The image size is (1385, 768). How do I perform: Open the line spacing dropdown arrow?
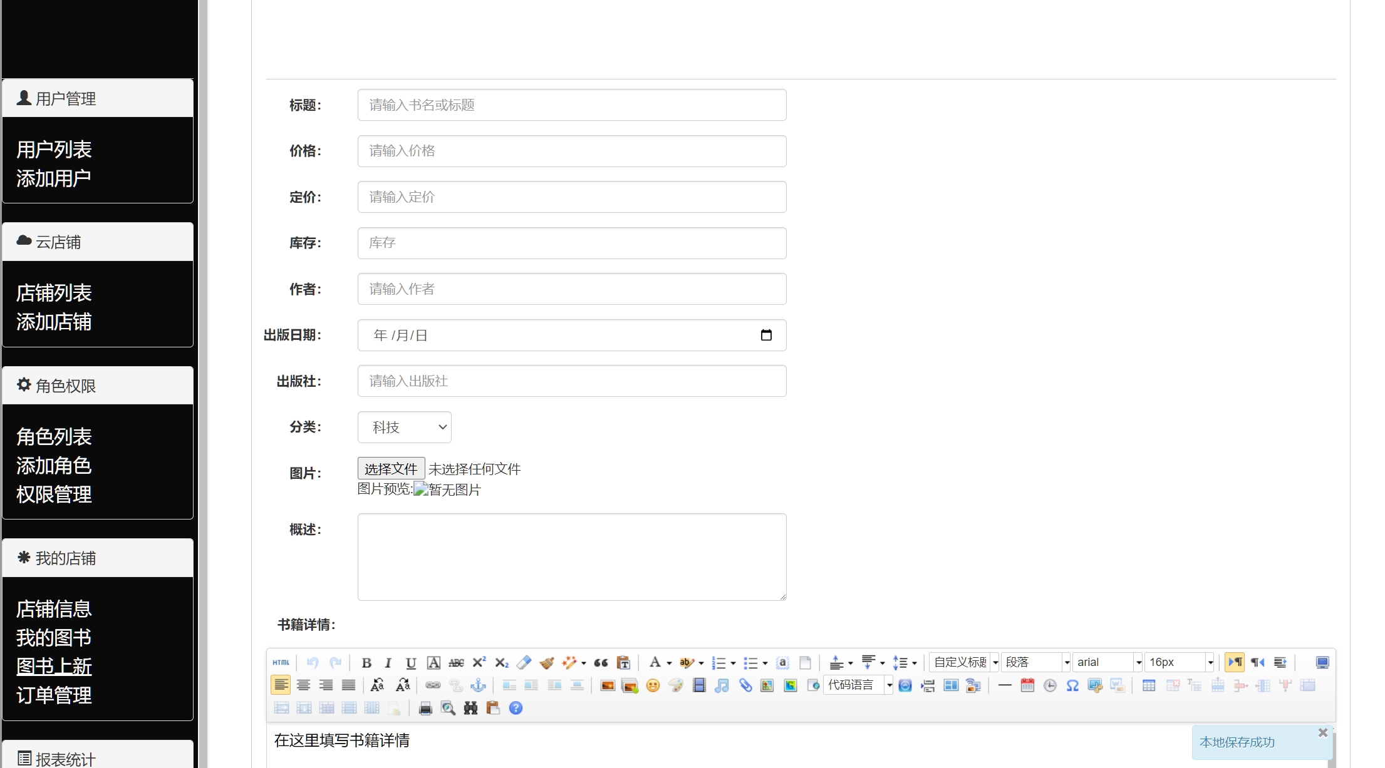(914, 663)
